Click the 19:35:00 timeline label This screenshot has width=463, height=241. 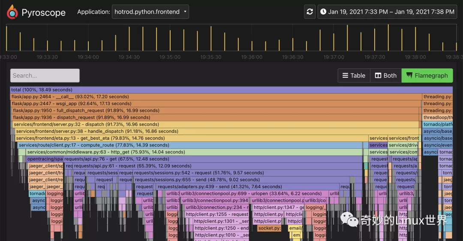click(170, 57)
